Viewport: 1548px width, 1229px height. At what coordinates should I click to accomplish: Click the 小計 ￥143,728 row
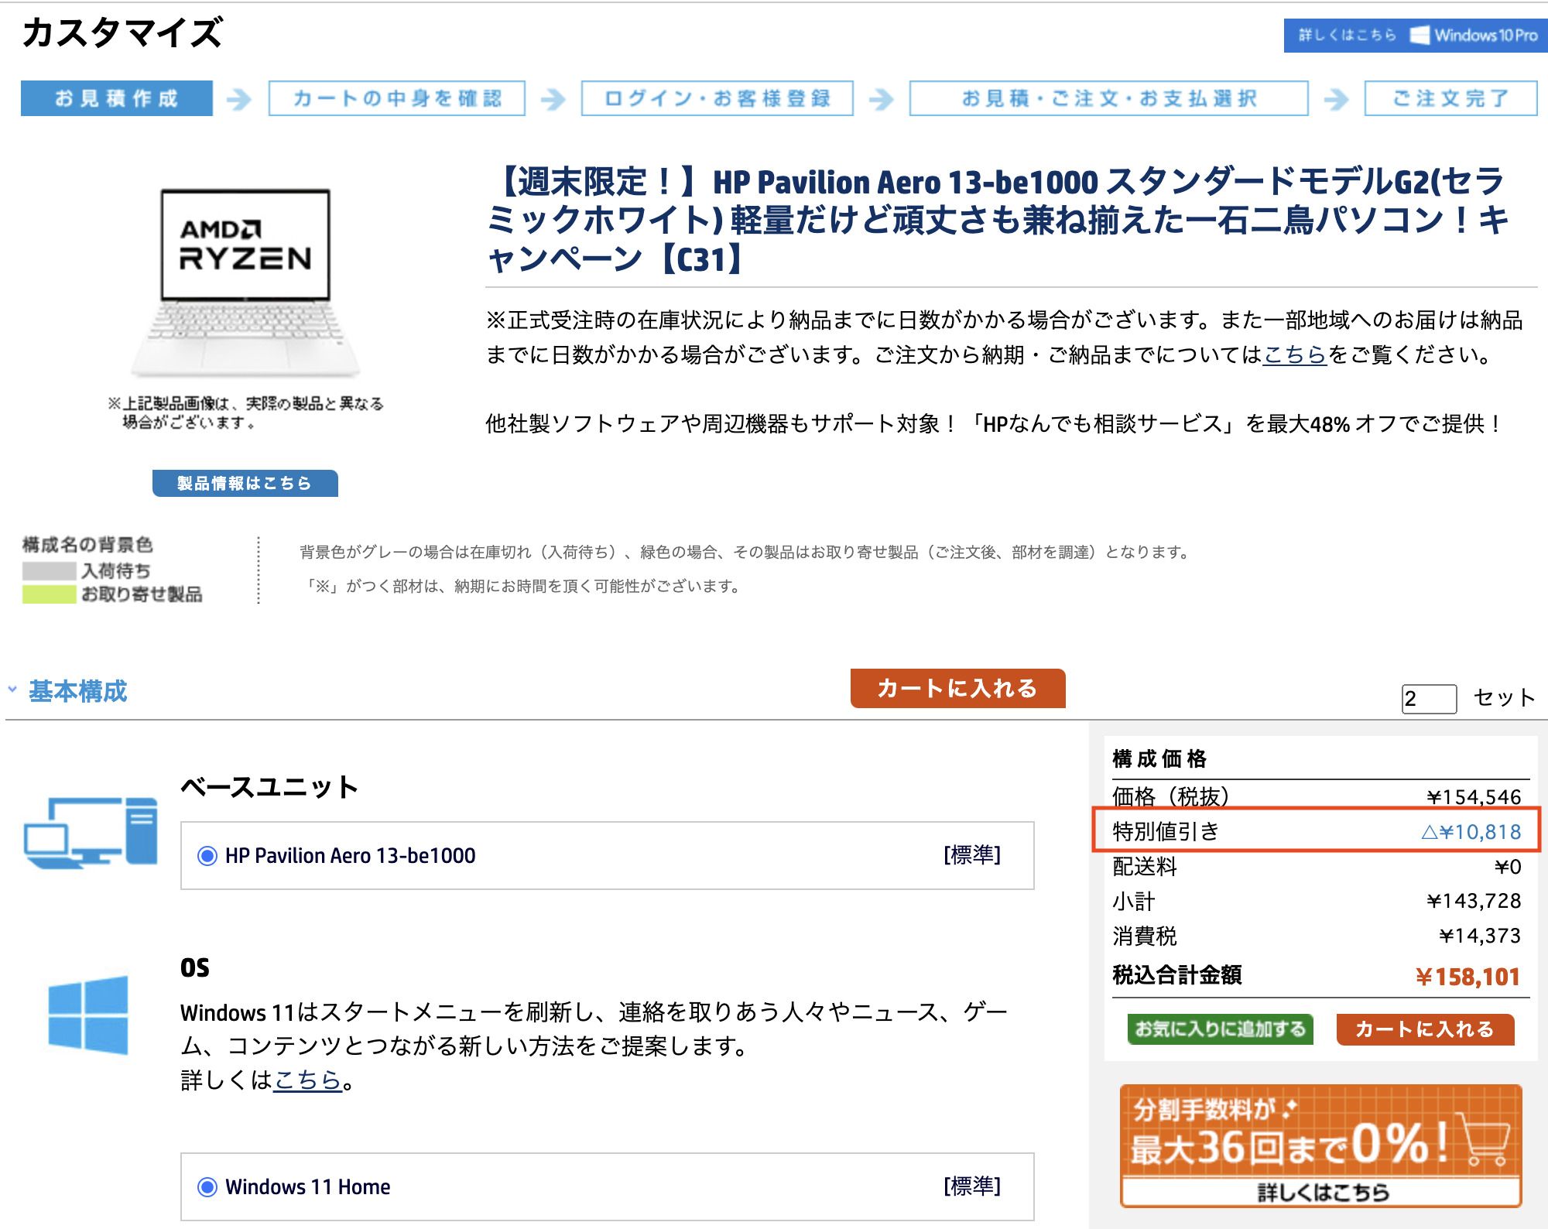(x=1317, y=901)
